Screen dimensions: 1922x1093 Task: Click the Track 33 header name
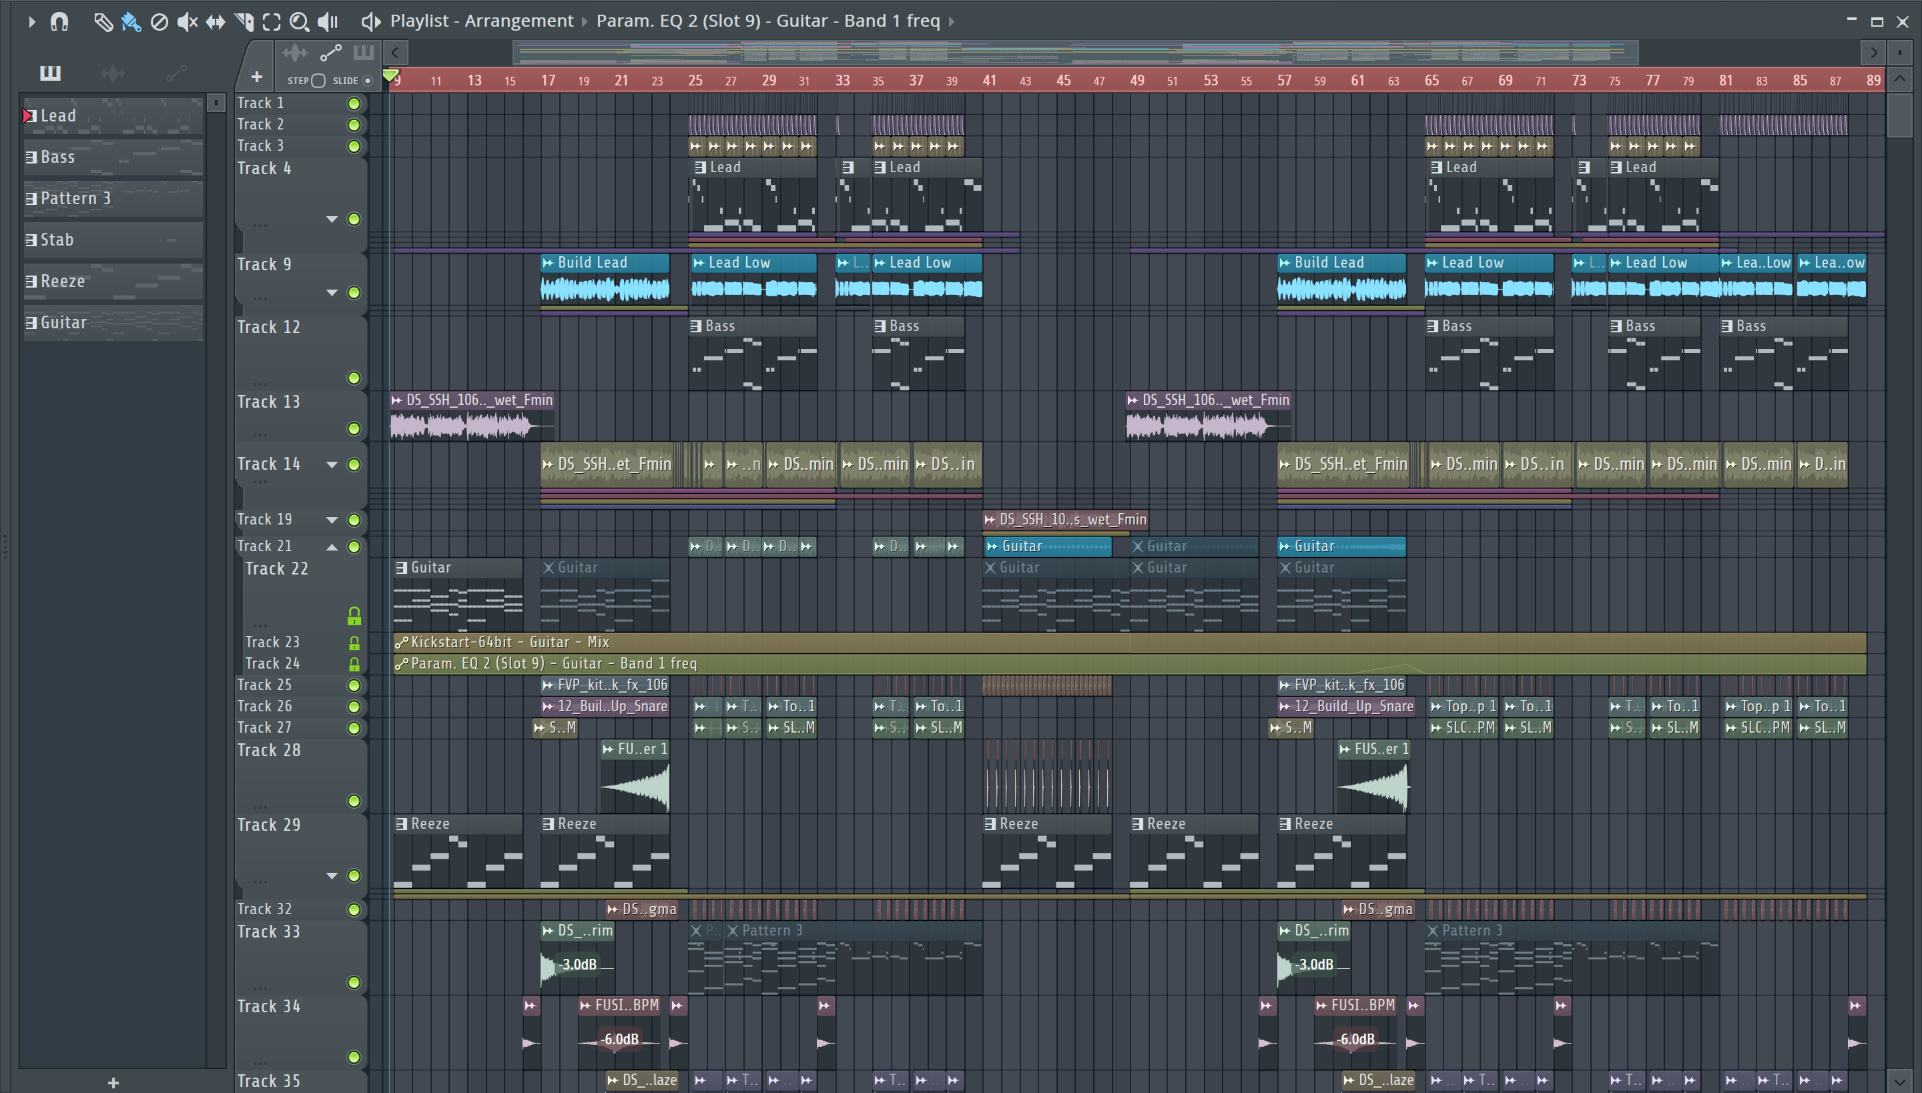(269, 932)
